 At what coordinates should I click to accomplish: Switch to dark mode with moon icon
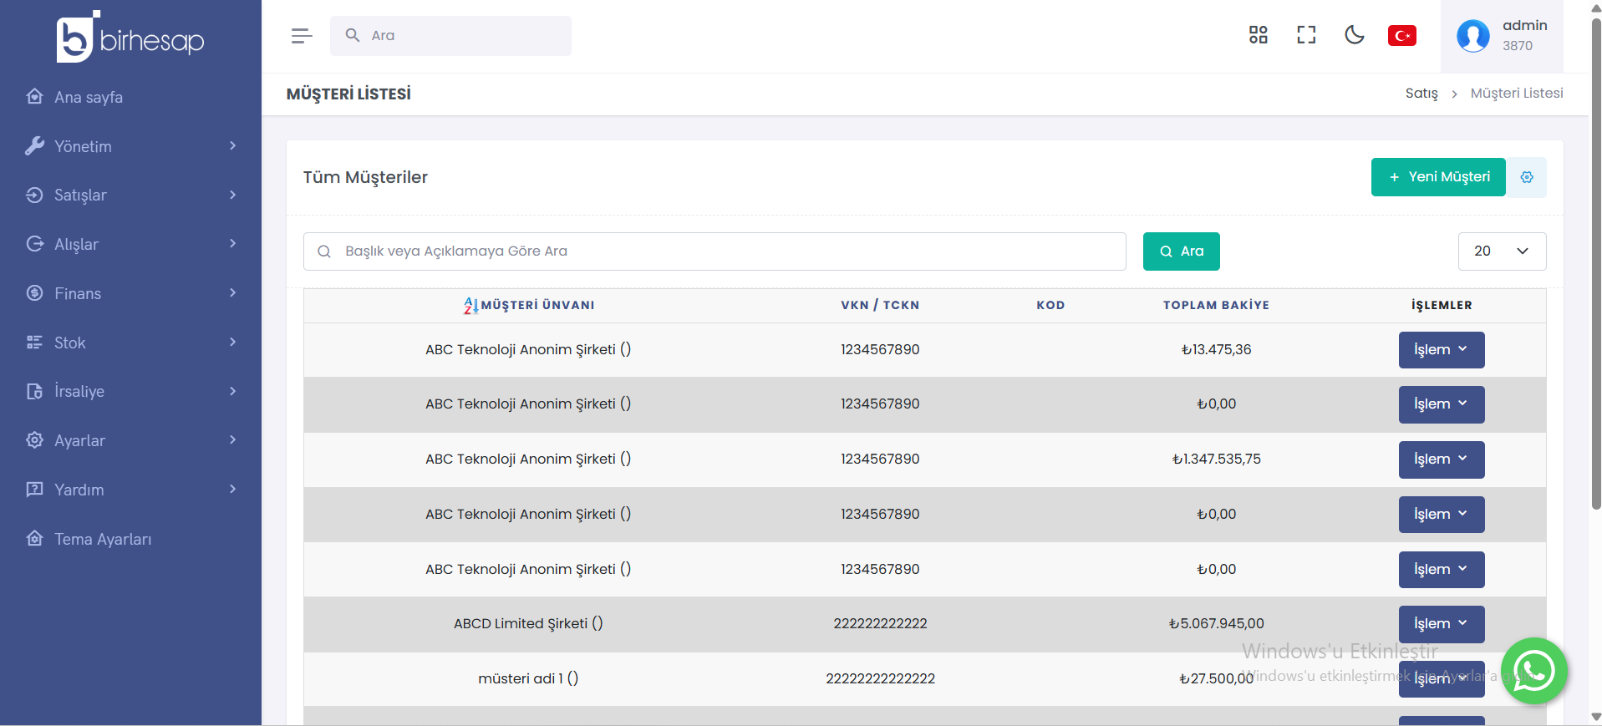click(1355, 35)
